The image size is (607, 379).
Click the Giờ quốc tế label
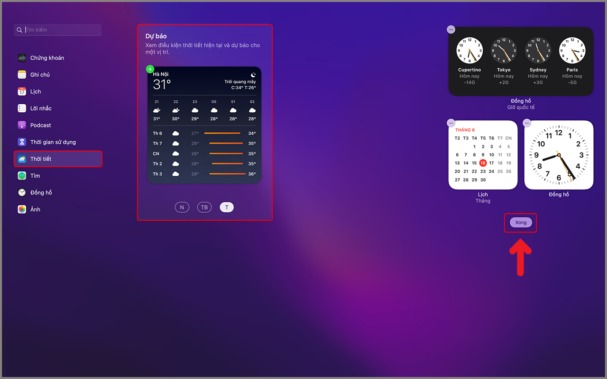521,108
